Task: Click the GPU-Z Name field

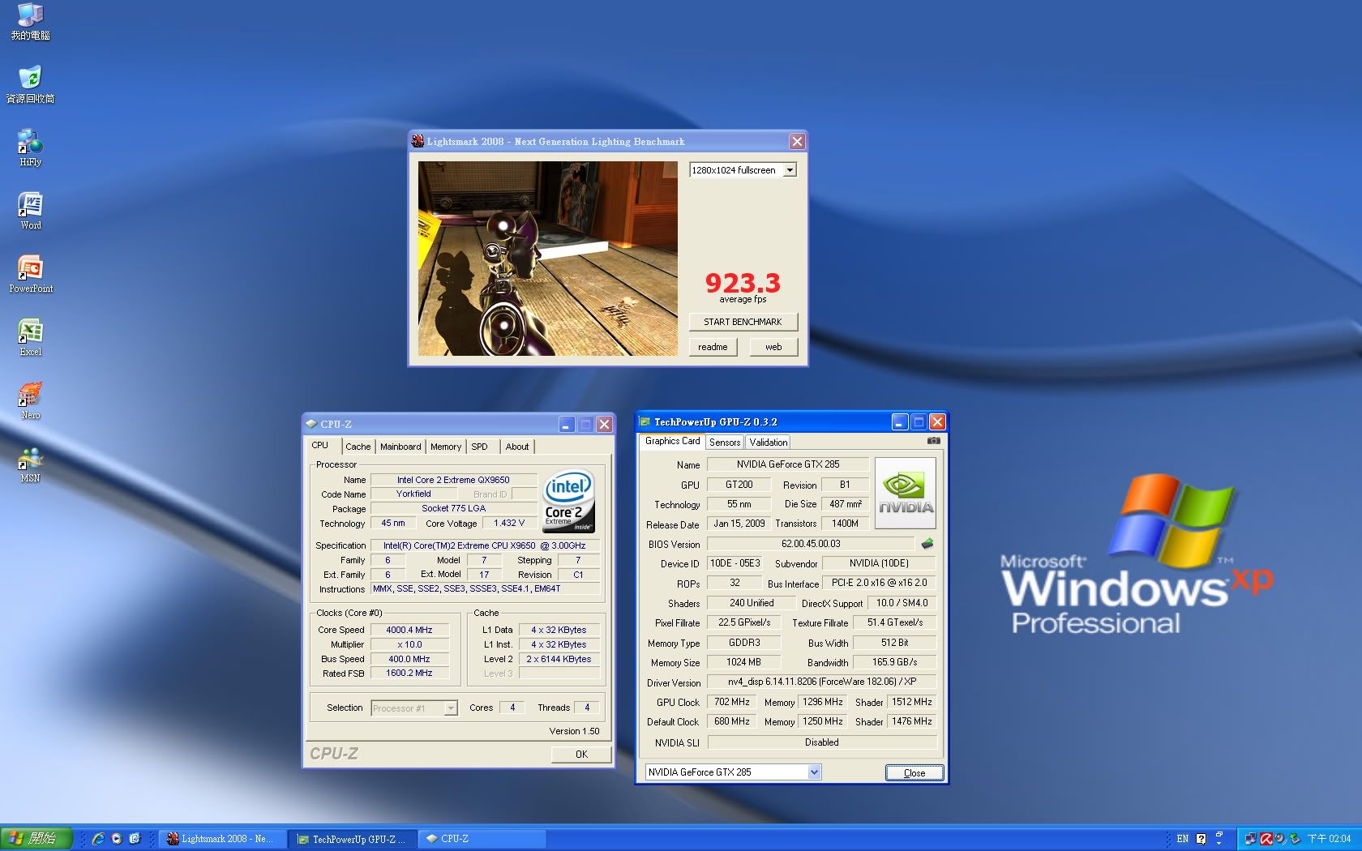Action: tap(788, 464)
